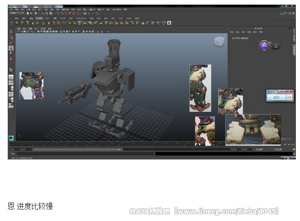Click the blue 截取 capture button
This screenshot has height=221, width=300.
[276, 97]
